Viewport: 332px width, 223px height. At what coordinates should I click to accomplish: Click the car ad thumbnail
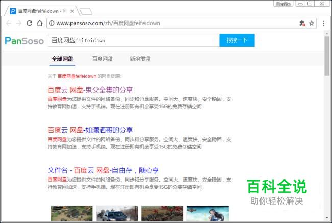pos(117,213)
